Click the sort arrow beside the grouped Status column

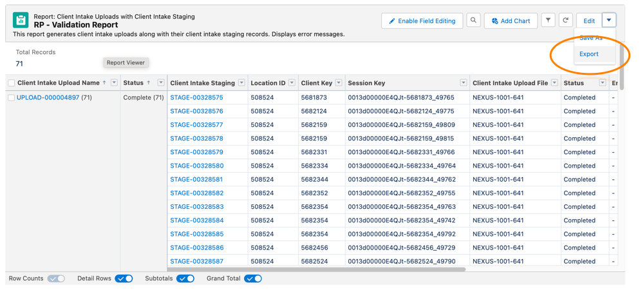pos(149,83)
